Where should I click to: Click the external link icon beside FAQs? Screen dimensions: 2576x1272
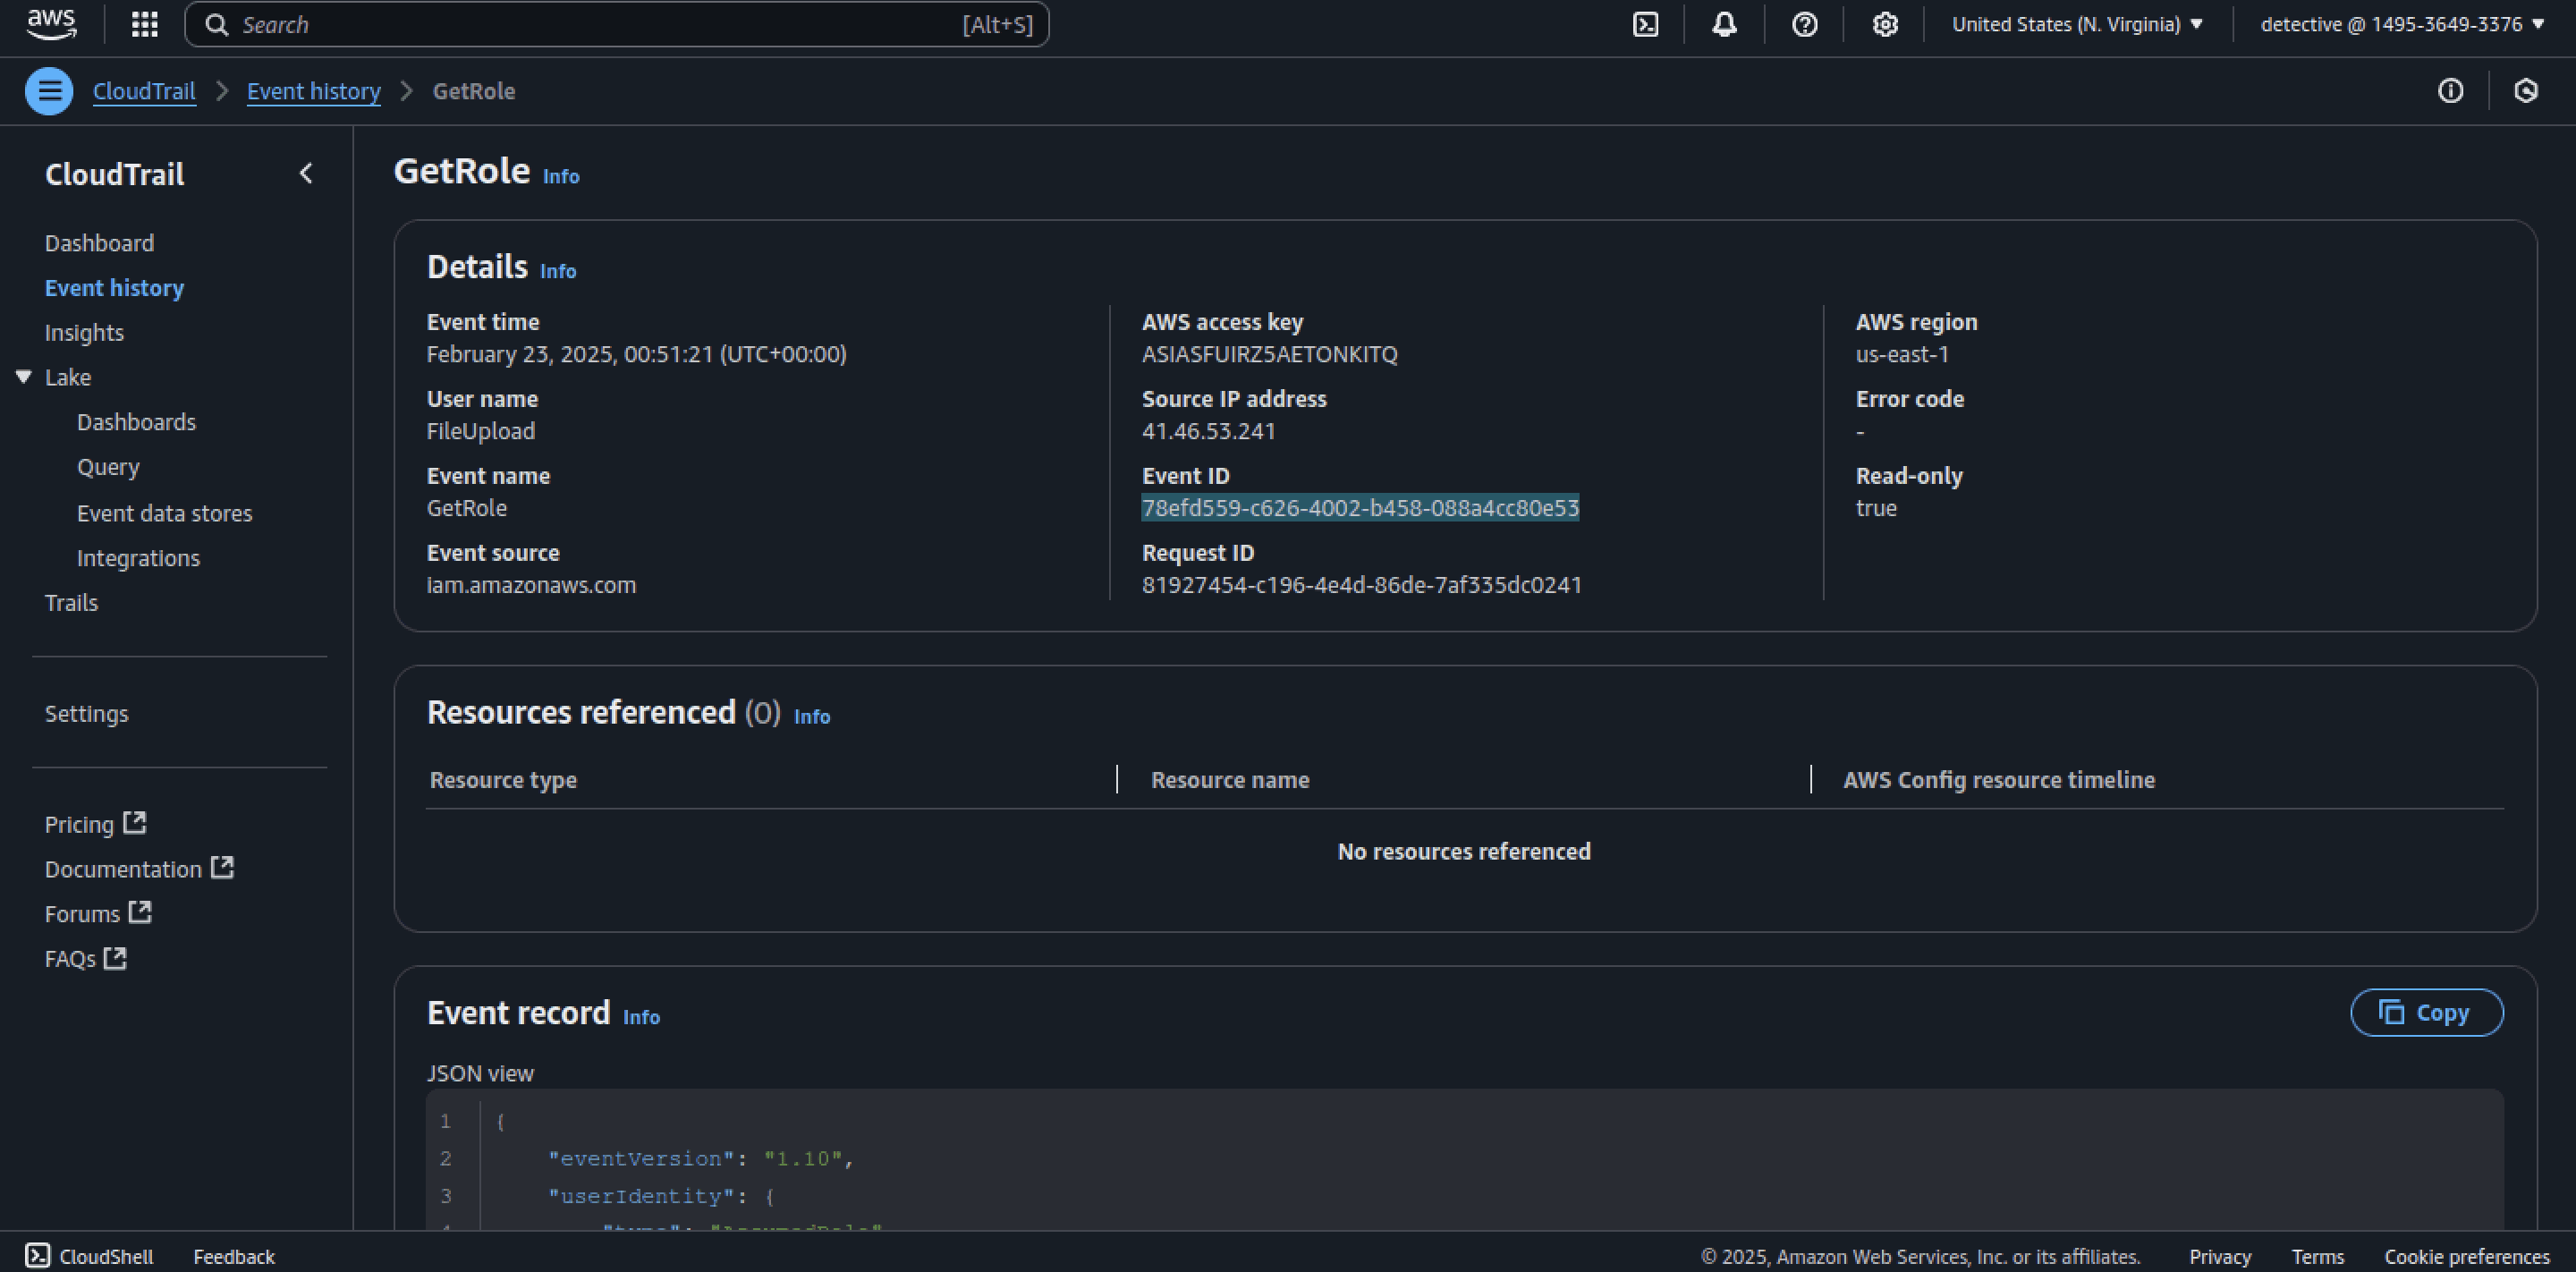tap(116, 958)
